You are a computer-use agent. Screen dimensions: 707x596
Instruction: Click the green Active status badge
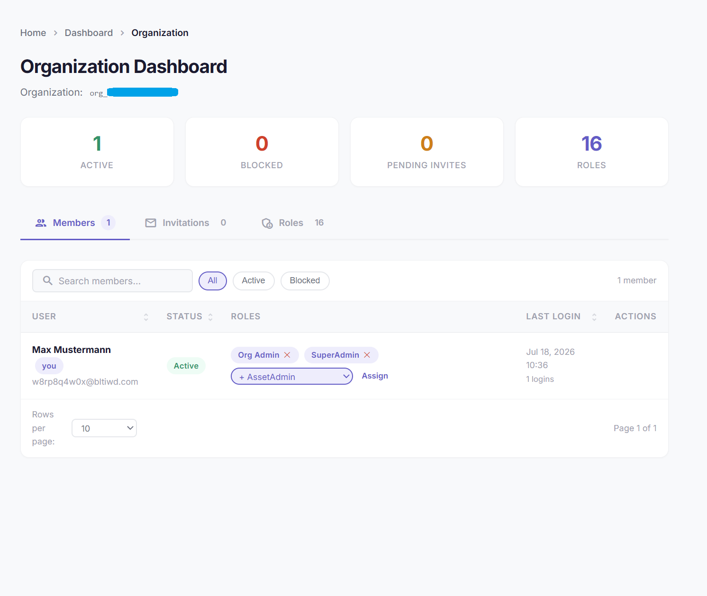tap(186, 366)
